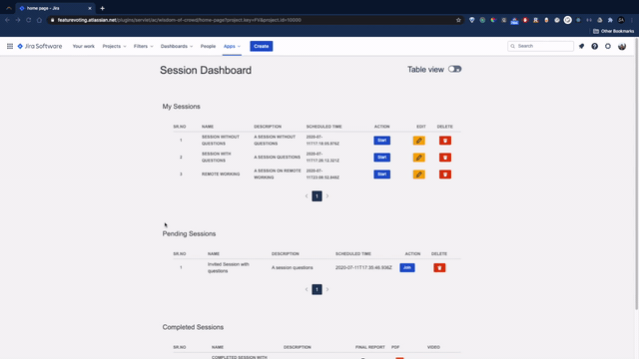
Task: Select the home page - Jira tab
Action: pos(54,8)
